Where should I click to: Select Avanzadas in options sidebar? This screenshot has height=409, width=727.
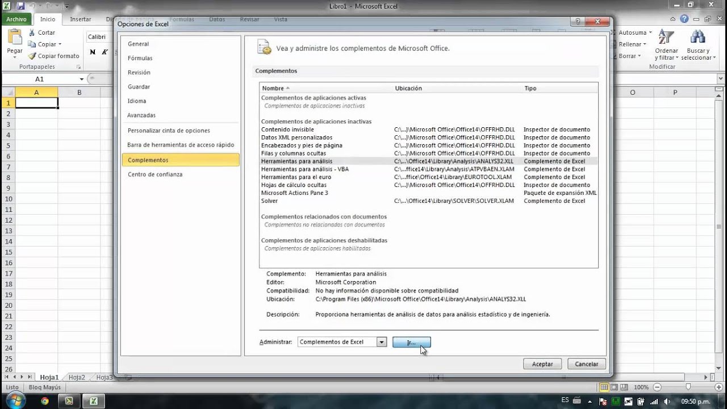[x=181, y=115]
